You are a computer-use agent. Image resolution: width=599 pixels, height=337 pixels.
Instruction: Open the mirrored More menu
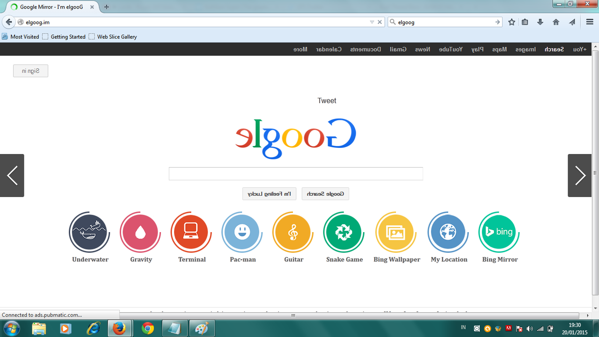tap(300, 49)
